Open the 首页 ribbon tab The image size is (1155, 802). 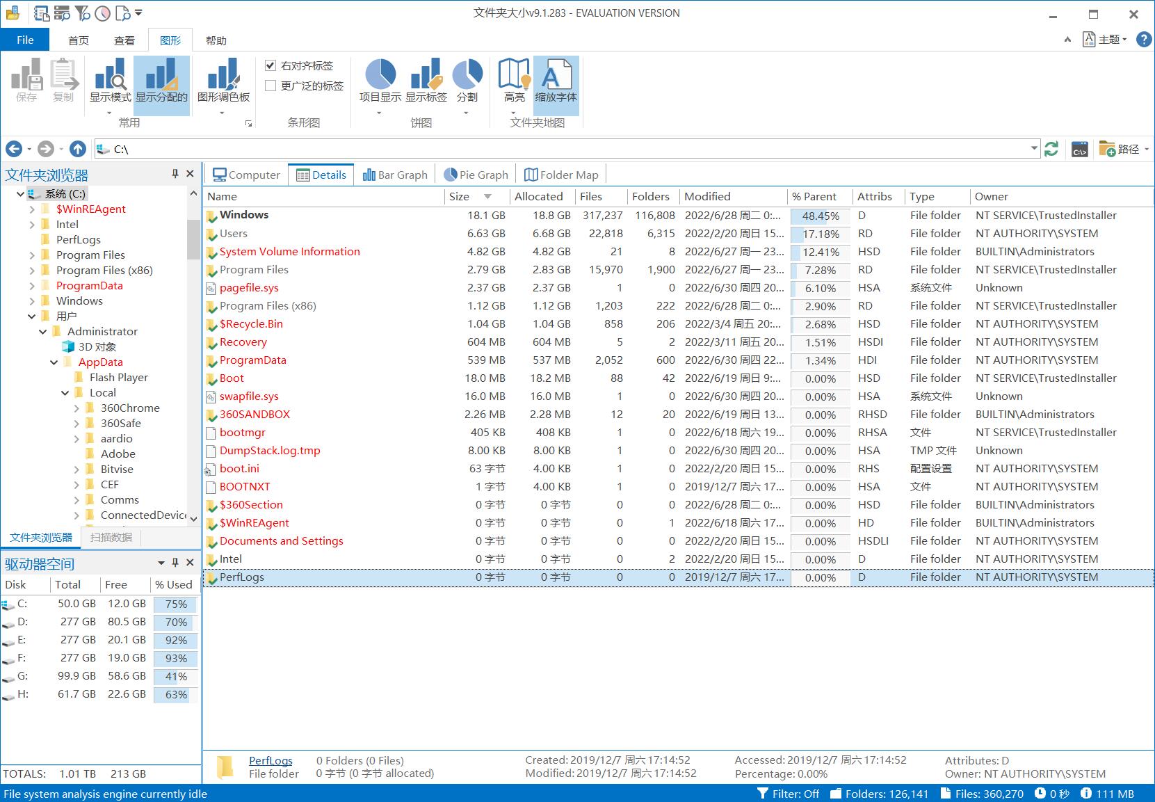(x=79, y=40)
